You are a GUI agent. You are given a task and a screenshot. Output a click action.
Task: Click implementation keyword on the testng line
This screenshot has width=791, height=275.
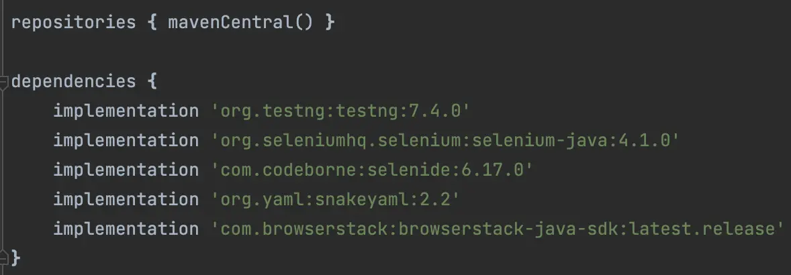click(x=126, y=111)
